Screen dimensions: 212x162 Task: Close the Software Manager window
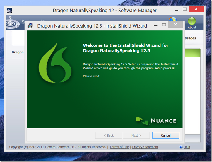point(196,9)
